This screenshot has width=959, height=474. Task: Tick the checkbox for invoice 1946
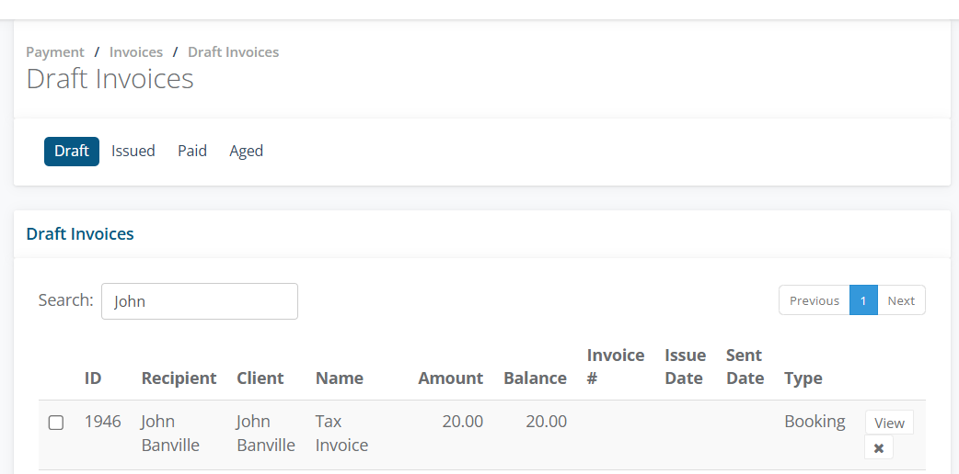[55, 423]
